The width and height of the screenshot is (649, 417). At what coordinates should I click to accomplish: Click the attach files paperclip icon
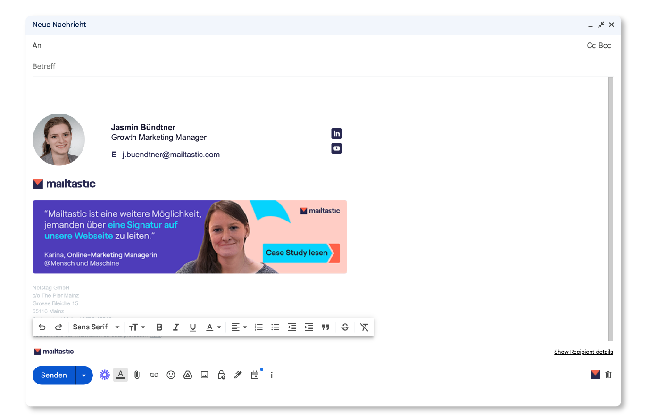click(x=137, y=375)
